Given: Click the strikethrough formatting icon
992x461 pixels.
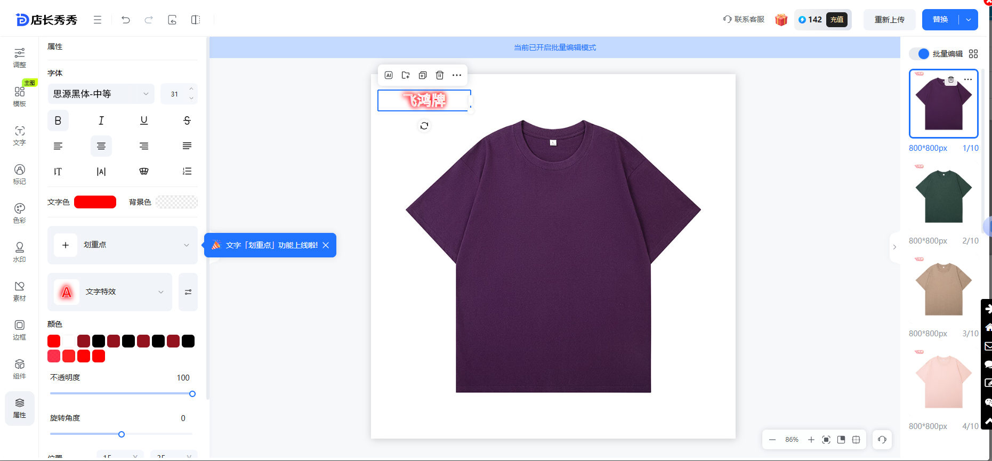Looking at the screenshot, I should 187,120.
